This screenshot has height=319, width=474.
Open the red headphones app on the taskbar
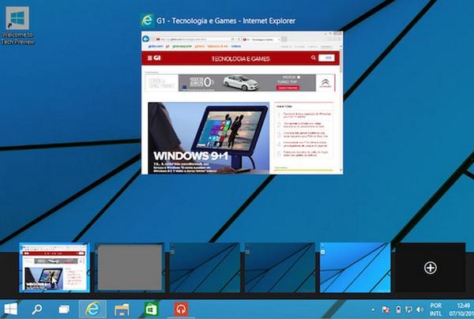pos(181,309)
